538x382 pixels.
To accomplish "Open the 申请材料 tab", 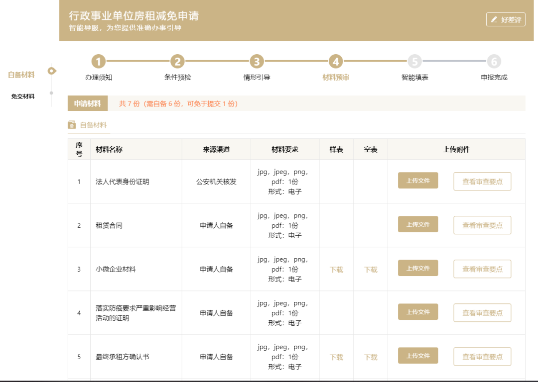I will tap(88, 103).
